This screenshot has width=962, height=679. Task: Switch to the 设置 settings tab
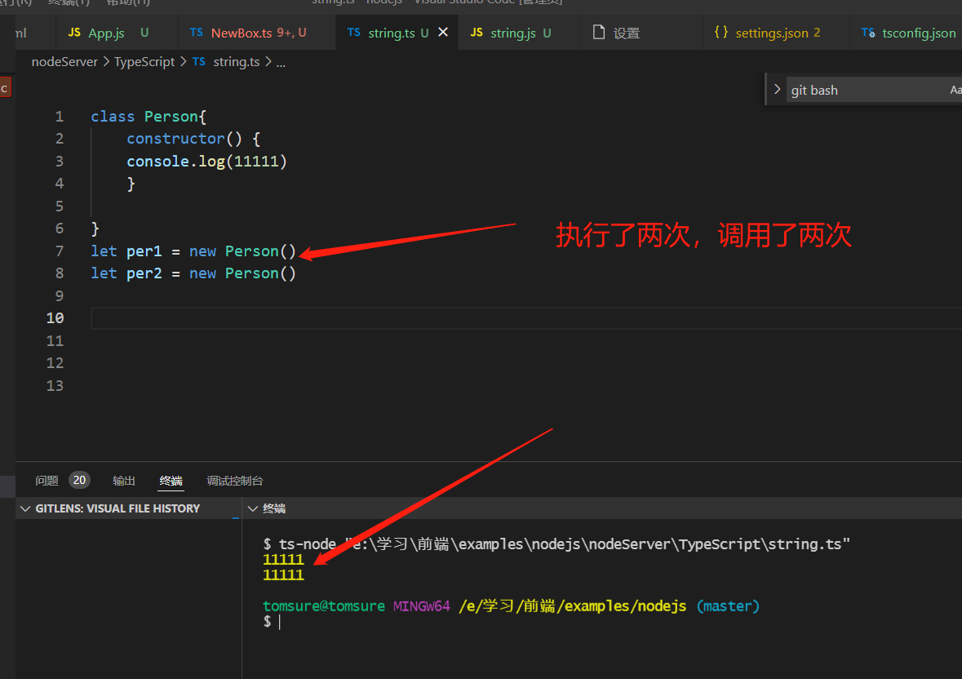[x=641, y=33]
